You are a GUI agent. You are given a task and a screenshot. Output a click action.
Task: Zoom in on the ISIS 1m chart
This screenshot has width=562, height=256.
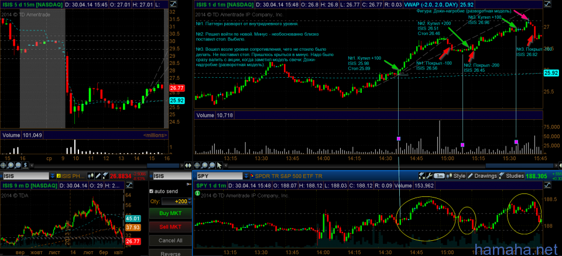(204, 165)
